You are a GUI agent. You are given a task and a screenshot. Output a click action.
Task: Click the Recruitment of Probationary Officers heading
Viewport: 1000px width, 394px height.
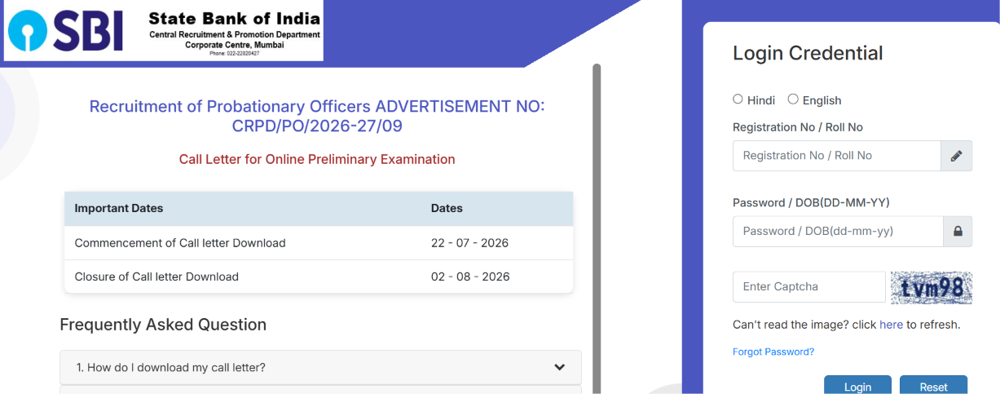pyautogui.click(x=317, y=116)
